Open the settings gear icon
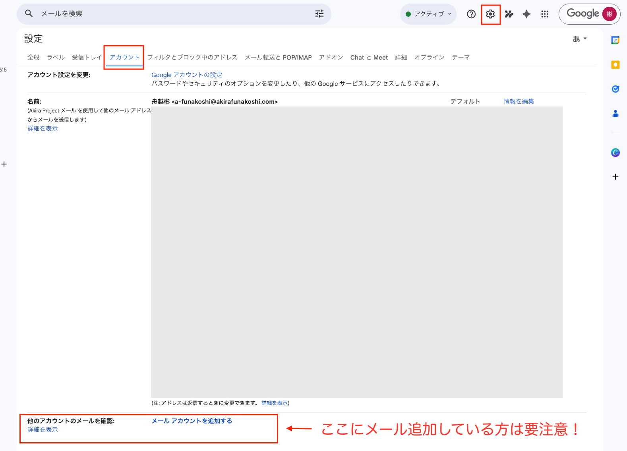This screenshot has height=451, width=627. [490, 14]
